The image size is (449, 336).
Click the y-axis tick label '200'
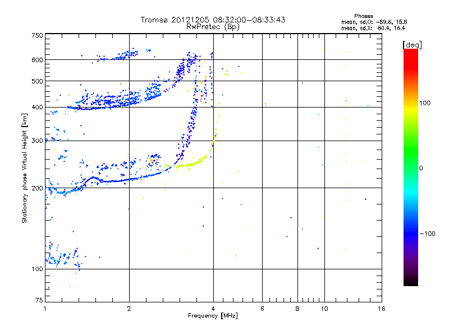37,188
